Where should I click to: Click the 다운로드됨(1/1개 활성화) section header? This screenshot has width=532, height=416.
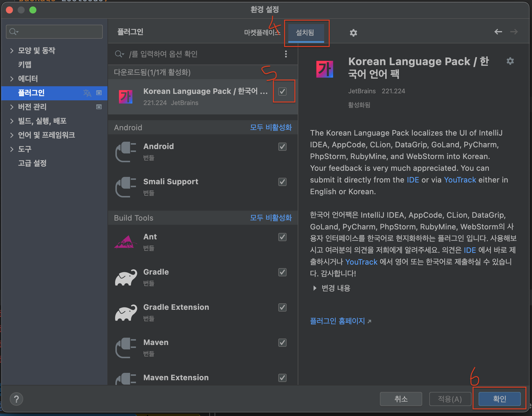pos(203,72)
